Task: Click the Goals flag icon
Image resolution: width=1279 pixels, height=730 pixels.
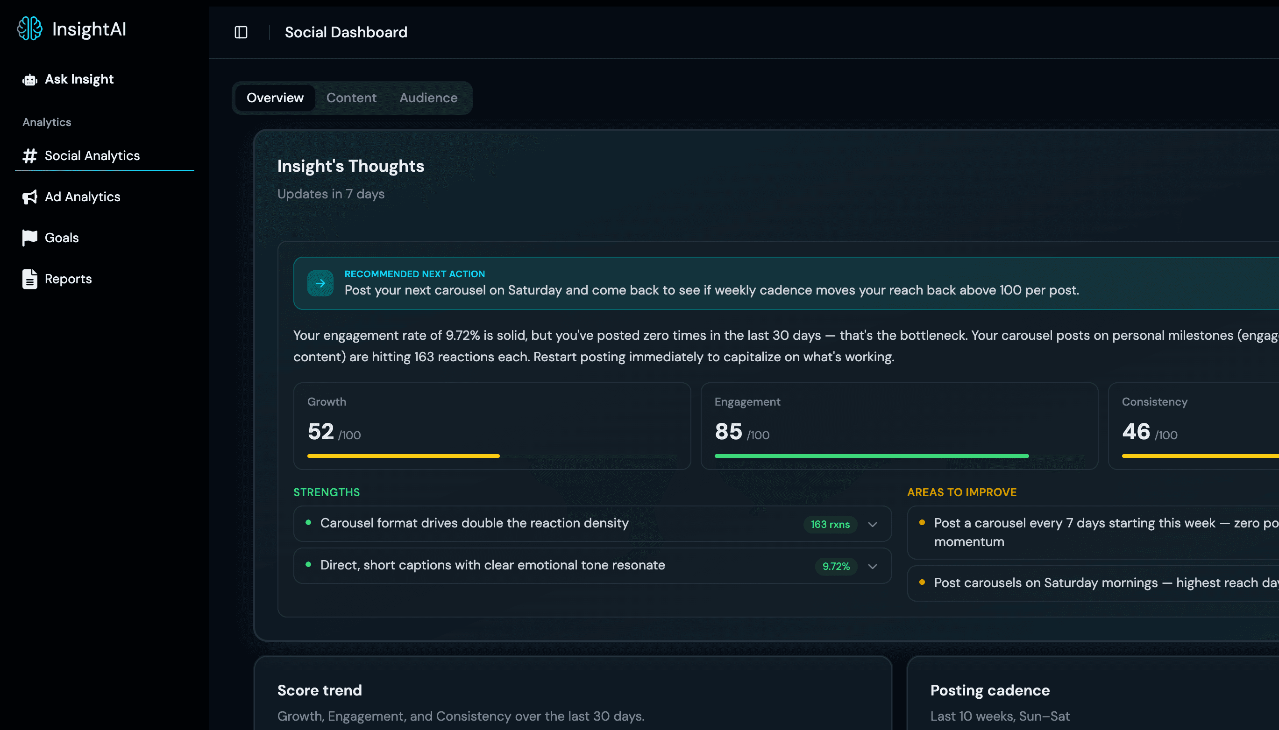Action: coord(29,238)
